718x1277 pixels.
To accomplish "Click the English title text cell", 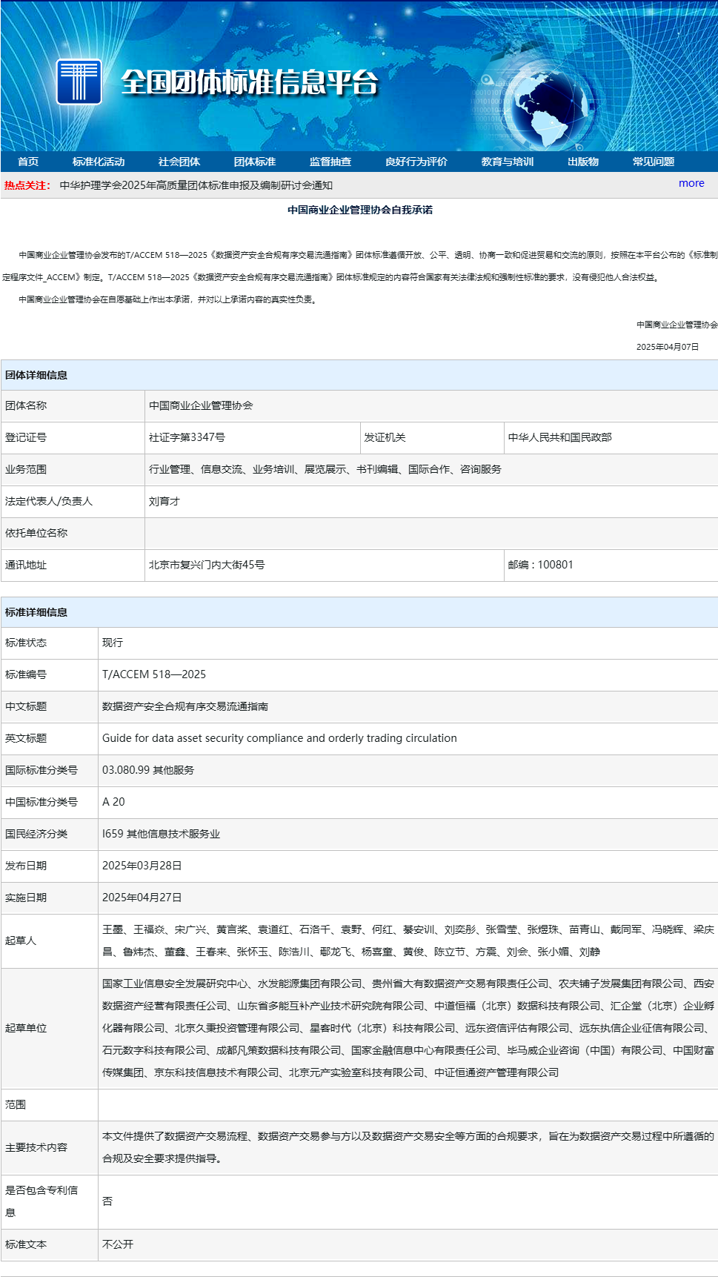I will [279, 738].
